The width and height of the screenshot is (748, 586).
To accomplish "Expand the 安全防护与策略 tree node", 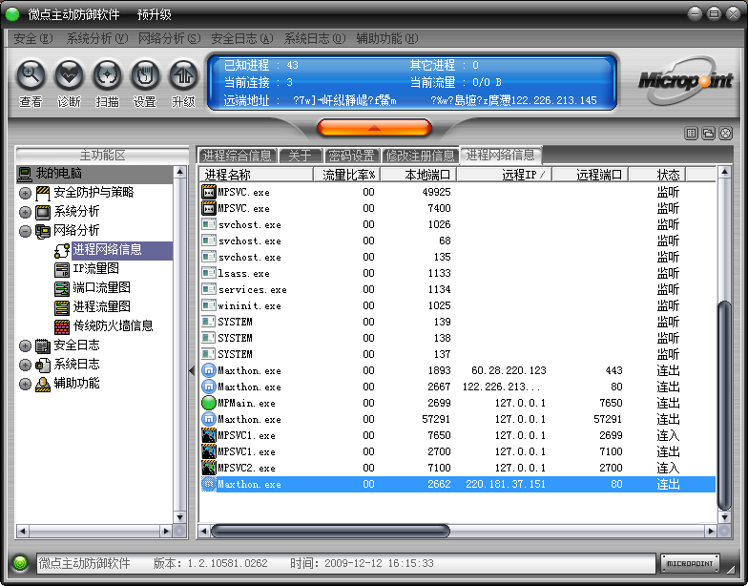I will (x=25, y=193).
